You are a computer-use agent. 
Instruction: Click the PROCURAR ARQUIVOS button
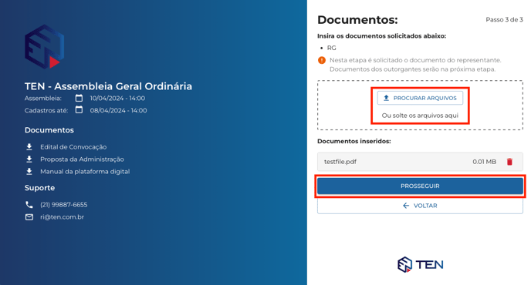(x=421, y=98)
